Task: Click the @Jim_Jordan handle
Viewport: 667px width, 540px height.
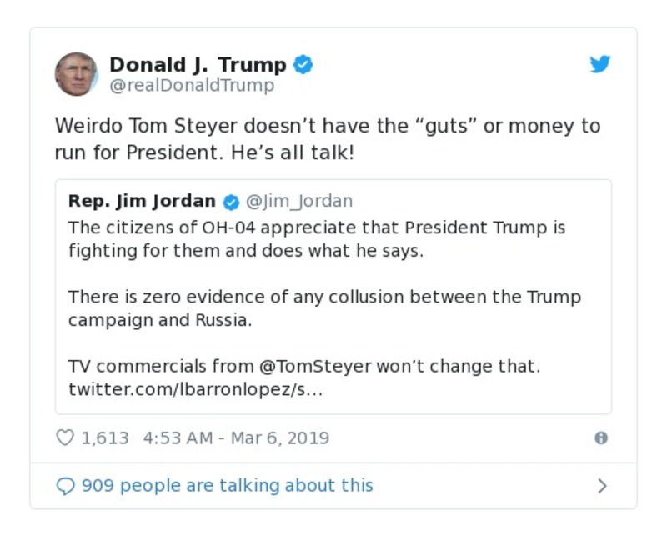Action: [301, 200]
